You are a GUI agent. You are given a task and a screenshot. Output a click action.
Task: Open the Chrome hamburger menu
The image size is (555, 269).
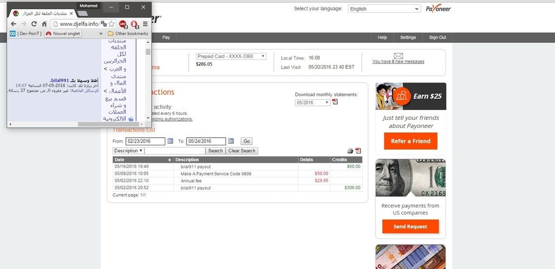pos(145,24)
